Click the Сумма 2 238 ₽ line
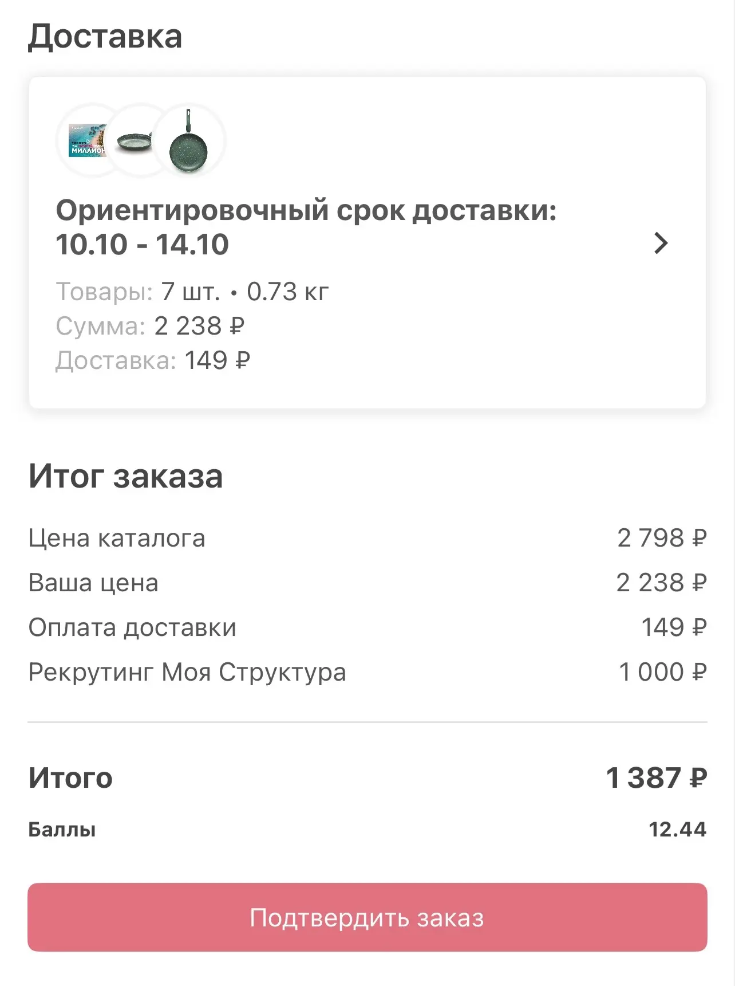Screen dimensions: 735x986 151,326
